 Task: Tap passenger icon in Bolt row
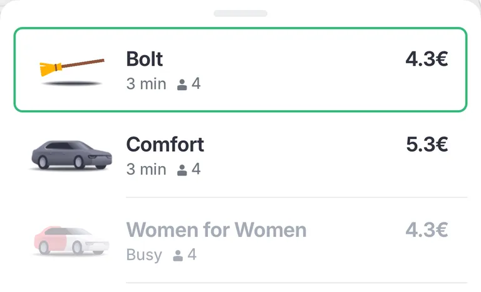tap(182, 85)
